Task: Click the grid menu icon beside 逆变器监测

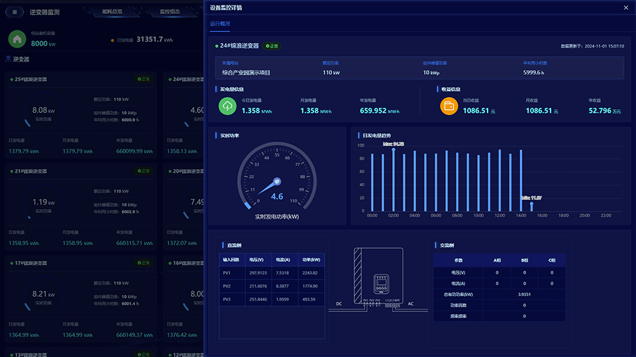Action: (15, 12)
